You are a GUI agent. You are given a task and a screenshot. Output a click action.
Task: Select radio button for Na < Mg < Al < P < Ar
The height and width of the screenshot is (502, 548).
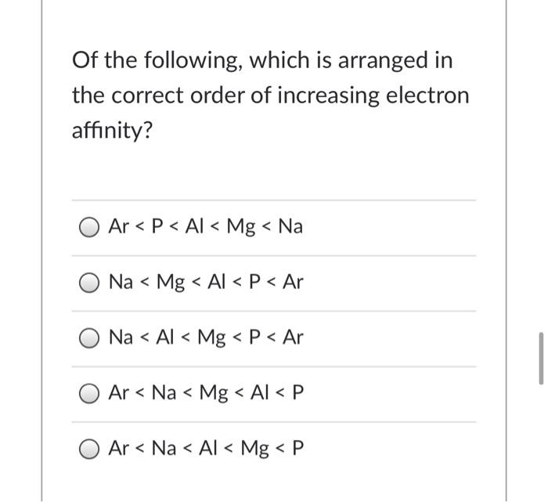coord(88,283)
